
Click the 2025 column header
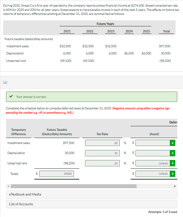click(x=146, y=31)
